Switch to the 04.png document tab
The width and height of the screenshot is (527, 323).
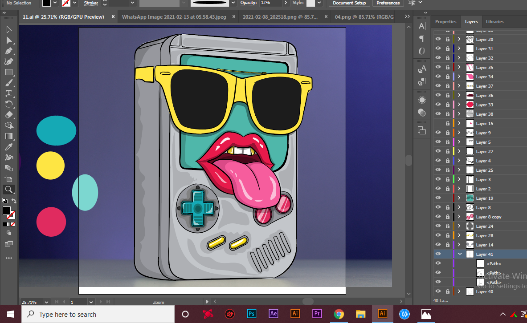pyautogui.click(x=364, y=17)
